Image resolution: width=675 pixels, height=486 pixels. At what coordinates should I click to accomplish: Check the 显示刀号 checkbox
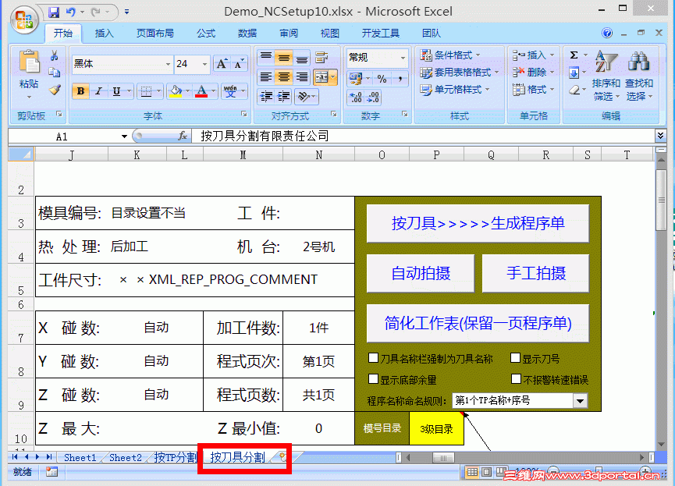click(x=515, y=357)
